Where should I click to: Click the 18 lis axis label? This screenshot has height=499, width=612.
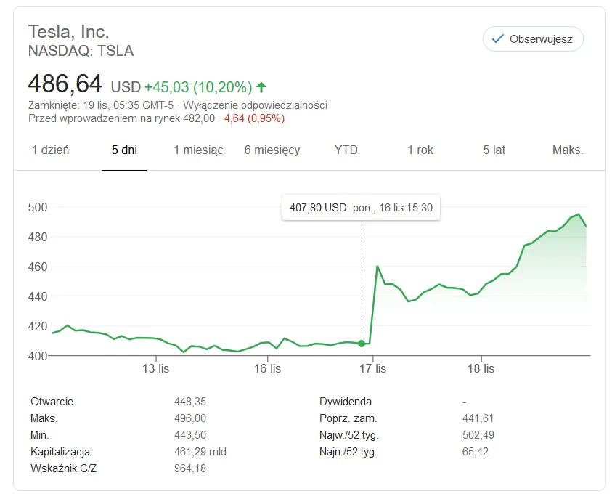point(481,368)
